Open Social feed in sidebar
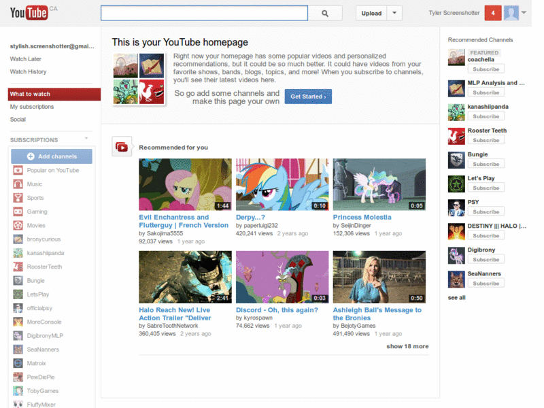The image size is (544, 408). 18,120
